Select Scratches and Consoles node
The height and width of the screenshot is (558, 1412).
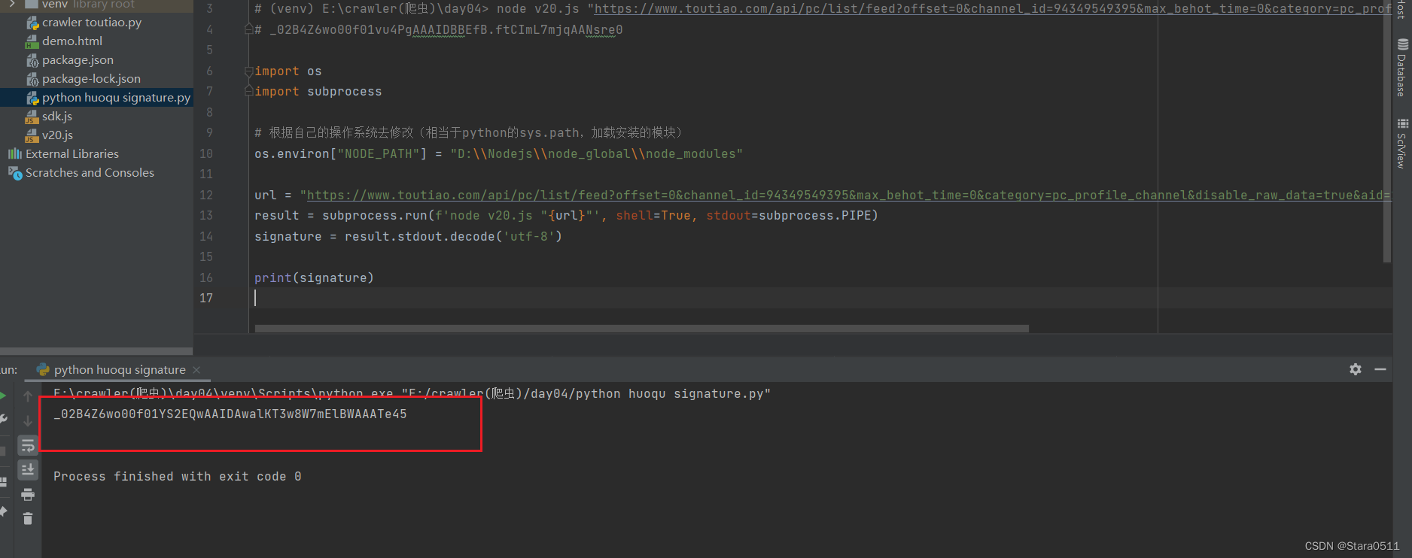tap(90, 173)
